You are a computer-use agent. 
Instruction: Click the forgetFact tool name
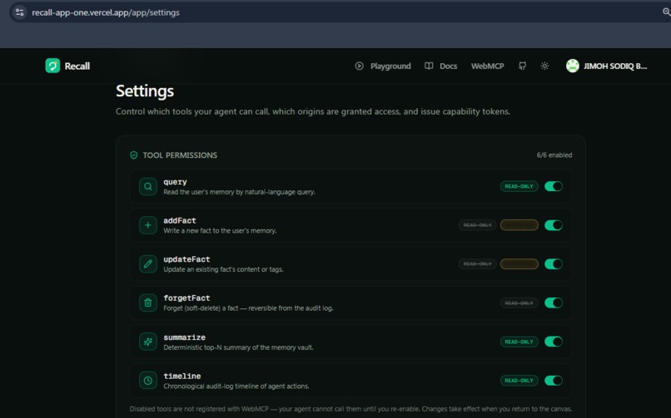[x=186, y=298]
